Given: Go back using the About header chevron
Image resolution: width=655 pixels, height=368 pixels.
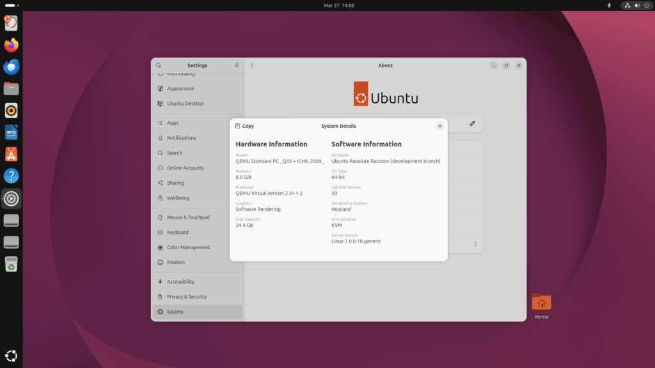Looking at the screenshot, I should coord(252,65).
